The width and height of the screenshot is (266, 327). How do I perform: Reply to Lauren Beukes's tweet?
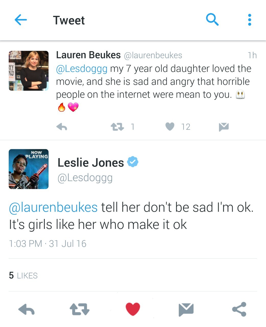(x=62, y=127)
